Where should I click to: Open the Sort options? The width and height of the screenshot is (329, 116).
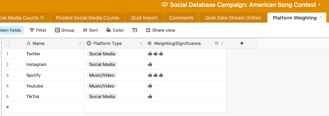(x=90, y=30)
